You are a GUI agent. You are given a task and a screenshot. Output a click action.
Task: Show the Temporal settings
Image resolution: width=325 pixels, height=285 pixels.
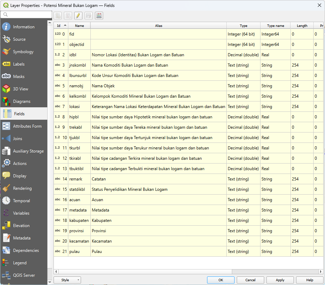[21, 201]
